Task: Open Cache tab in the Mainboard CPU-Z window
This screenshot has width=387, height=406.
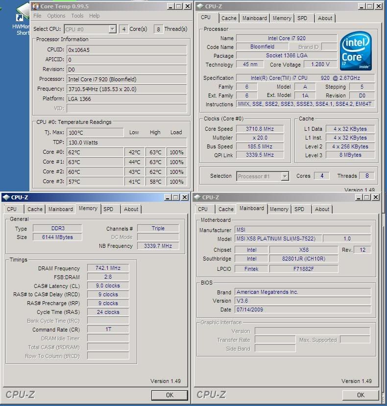Action: point(226,209)
